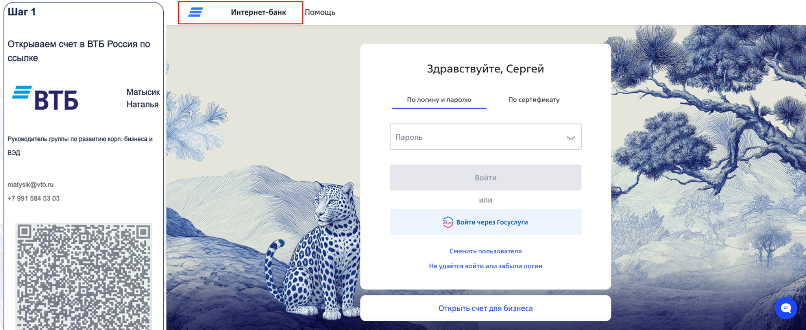
Task: Log in via Войти через Госуслуги
Action: [485, 222]
